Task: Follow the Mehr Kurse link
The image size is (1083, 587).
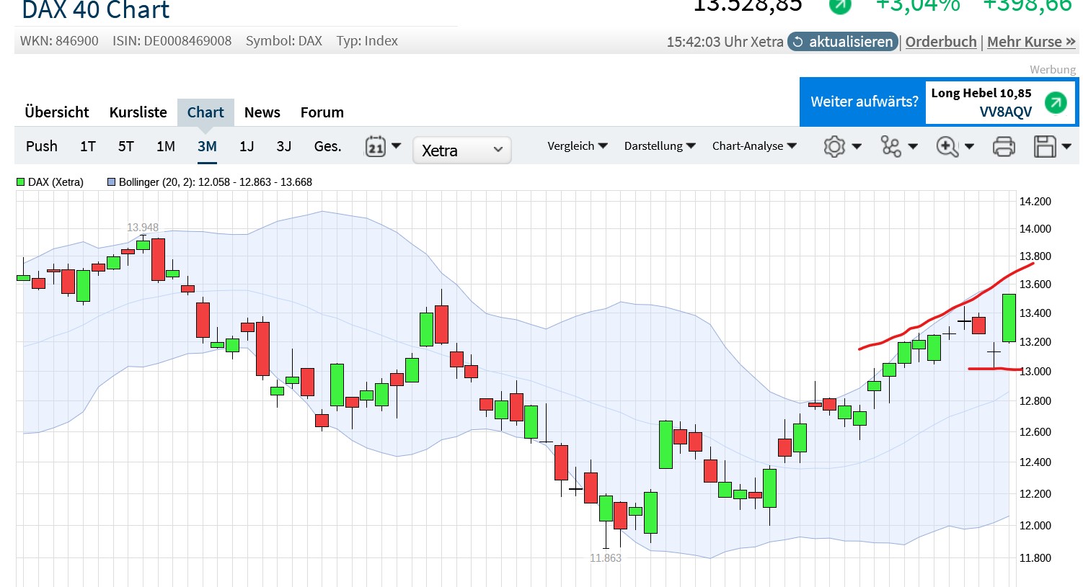Action: click(1031, 42)
